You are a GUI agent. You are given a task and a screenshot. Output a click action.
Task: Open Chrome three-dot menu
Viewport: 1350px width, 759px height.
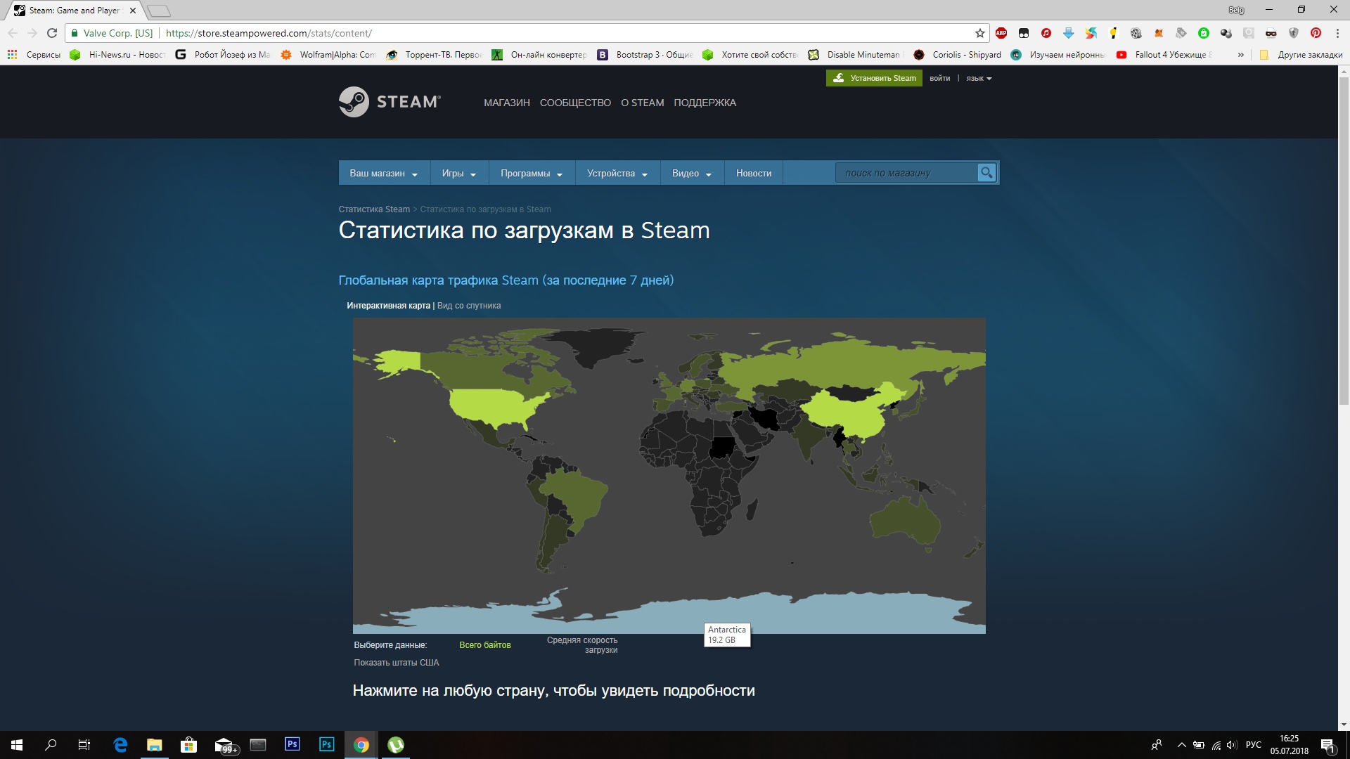(x=1337, y=33)
